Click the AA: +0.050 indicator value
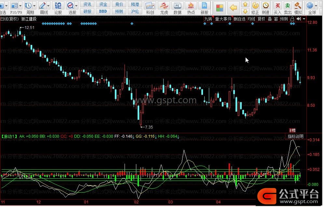This screenshot has height=207, width=324. pyautogui.click(x=29, y=136)
